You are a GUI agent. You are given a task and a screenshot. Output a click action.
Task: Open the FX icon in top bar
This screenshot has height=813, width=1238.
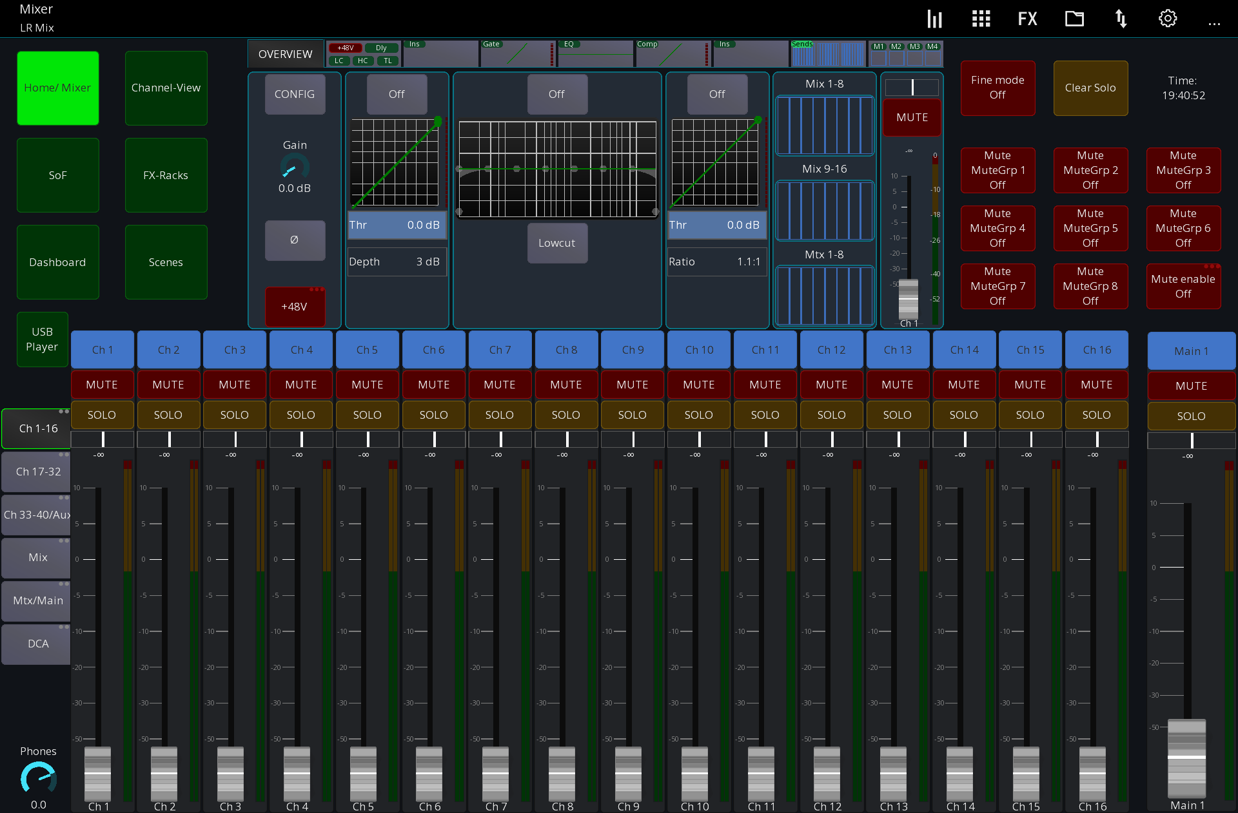tap(1027, 19)
